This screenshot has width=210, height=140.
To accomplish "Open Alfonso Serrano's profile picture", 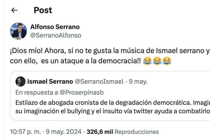I will click(x=19, y=31).
